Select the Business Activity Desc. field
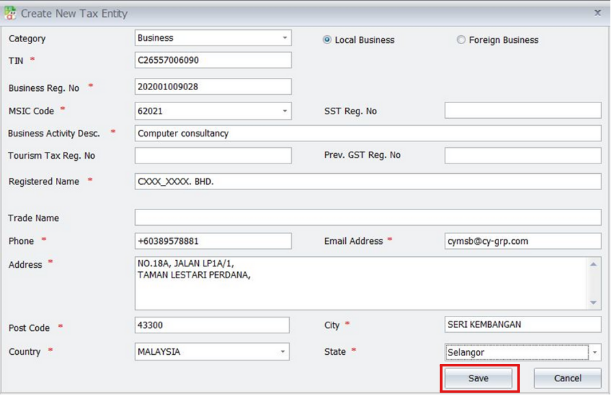 tap(367, 134)
